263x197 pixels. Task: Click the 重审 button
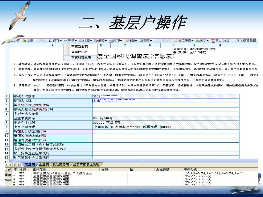click(x=8, y=175)
